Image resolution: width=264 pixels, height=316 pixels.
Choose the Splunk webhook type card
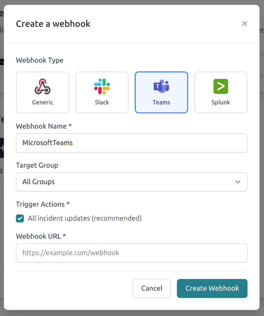click(221, 92)
